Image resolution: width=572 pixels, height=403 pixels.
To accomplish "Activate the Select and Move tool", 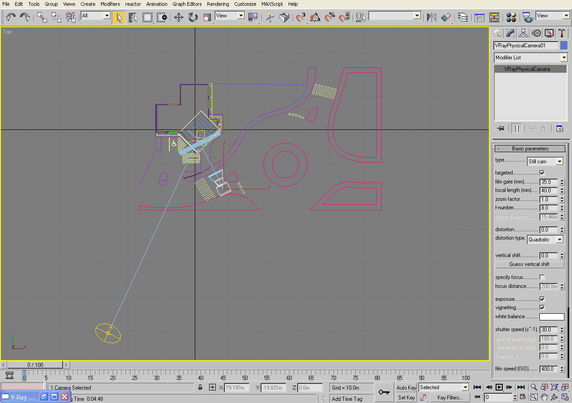I will tap(179, 17).
